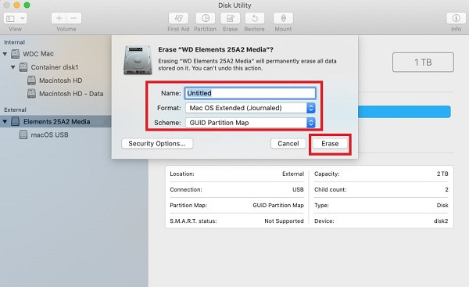Screen dimensions: 469x287
Task: Click the 'Internal' sidebar section header
Action: click(x=14, y=42)
